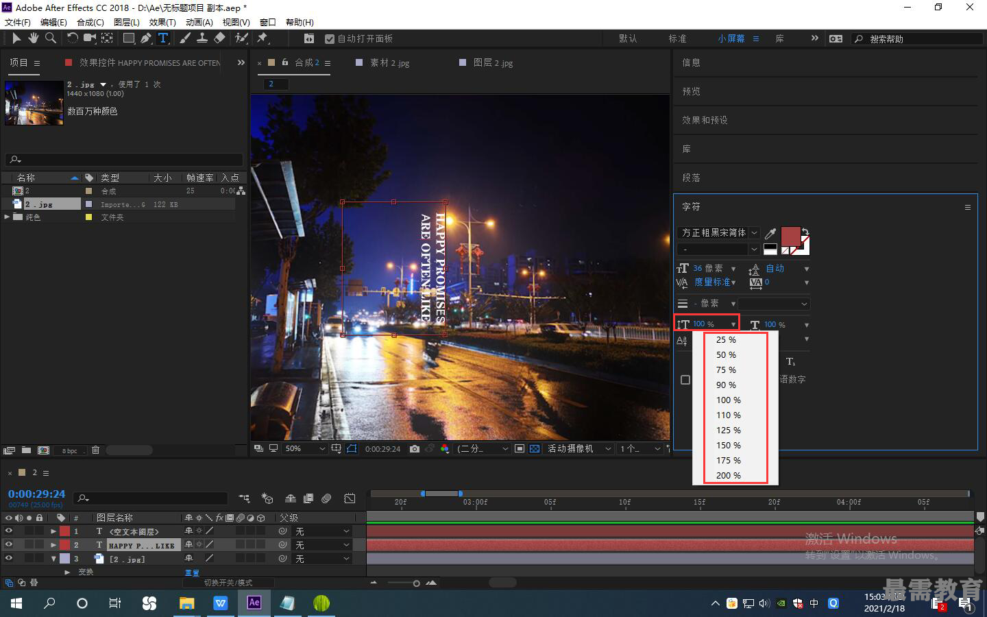Select the Puppet Pin tool
987x617 pixels.
[262, 38]
